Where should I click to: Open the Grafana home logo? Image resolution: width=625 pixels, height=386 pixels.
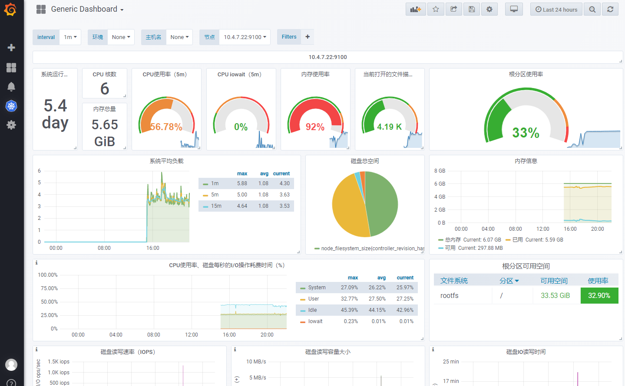(10, 10)
